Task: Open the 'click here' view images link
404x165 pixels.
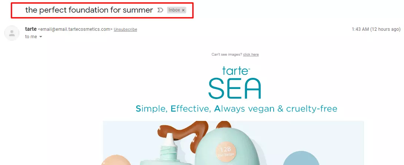Action: (x=251, y=55)
